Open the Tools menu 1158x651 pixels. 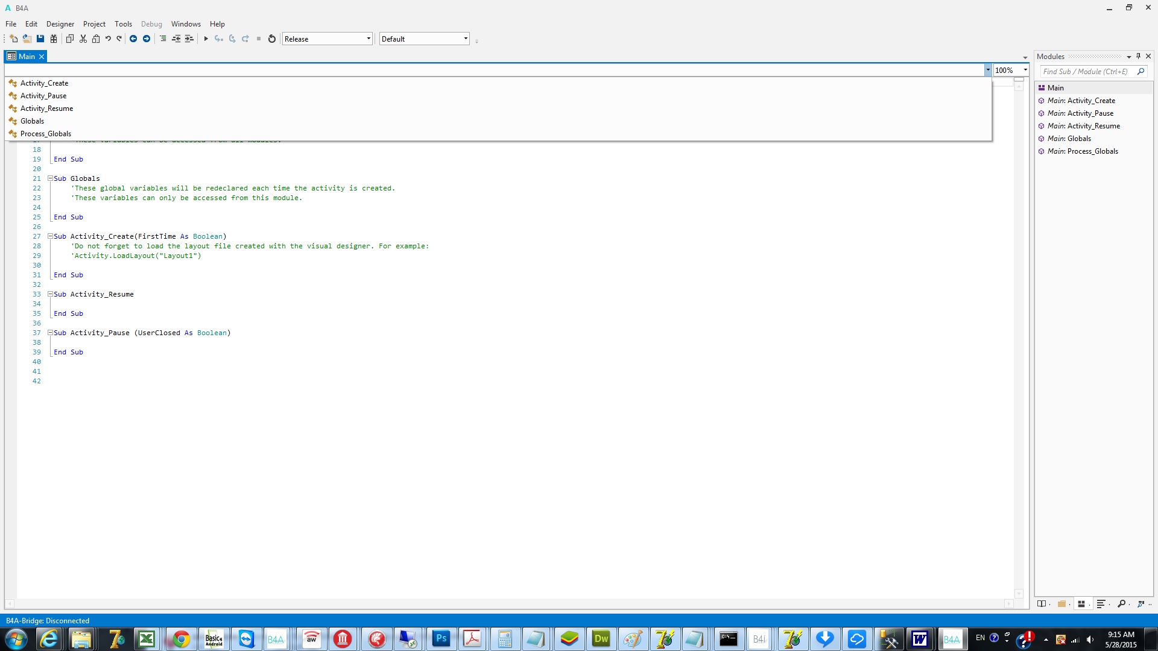[123, 24]
